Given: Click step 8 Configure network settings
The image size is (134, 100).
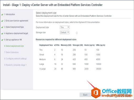Looking at the screenshot, I should (x=16, y=59).
